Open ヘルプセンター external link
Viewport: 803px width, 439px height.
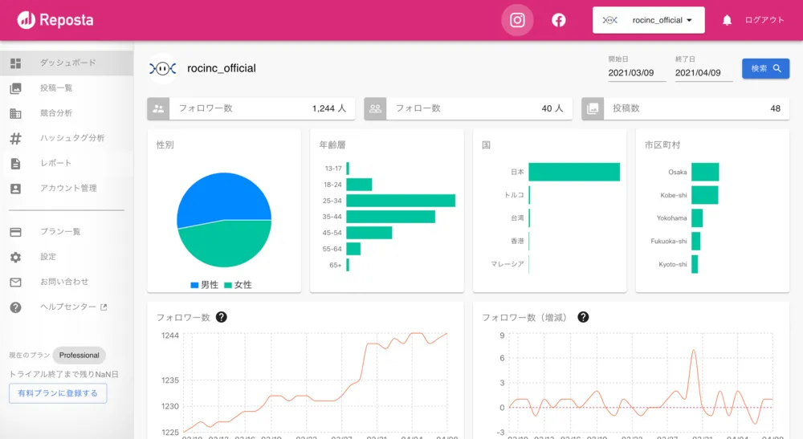[72, 307]
